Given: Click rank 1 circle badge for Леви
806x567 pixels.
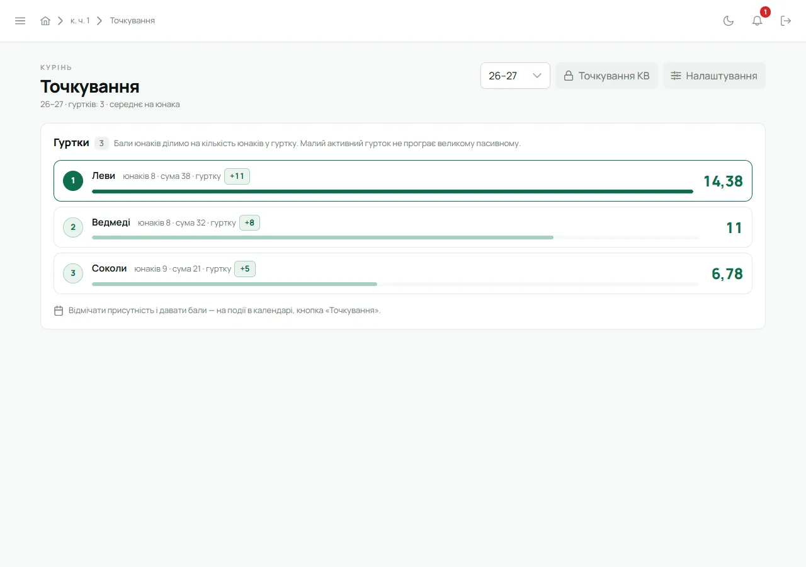Looking at the screenshot, I should tap(73, 181).
